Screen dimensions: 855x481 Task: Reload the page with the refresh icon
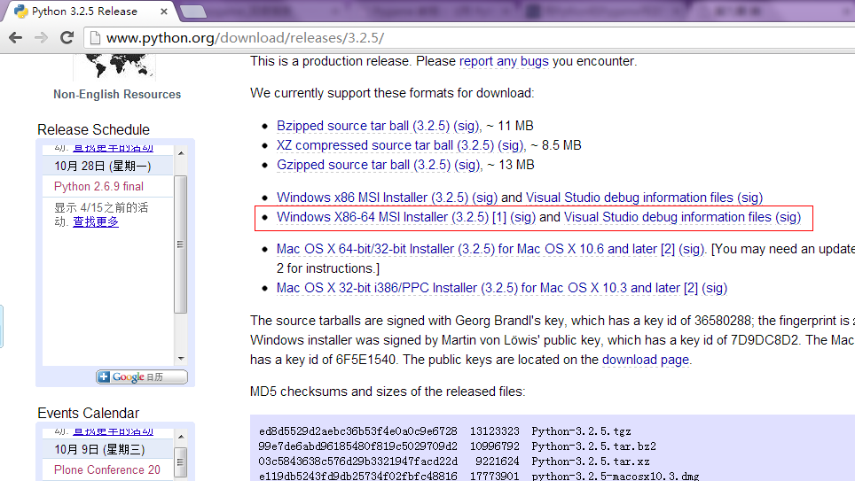[x=67, y=37]
